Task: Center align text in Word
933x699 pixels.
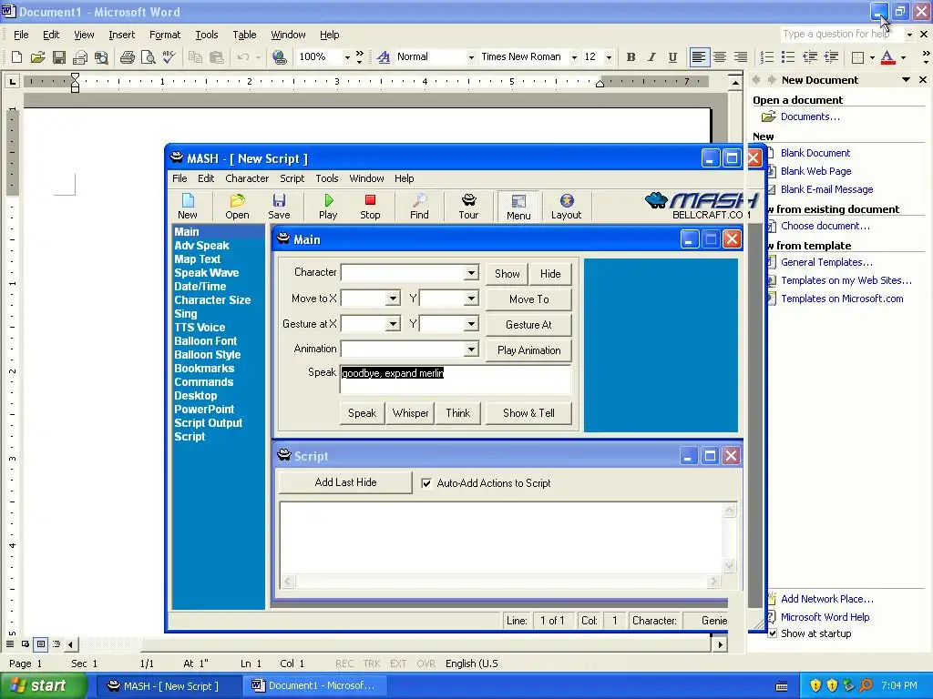Action: [x=720, y=57]
